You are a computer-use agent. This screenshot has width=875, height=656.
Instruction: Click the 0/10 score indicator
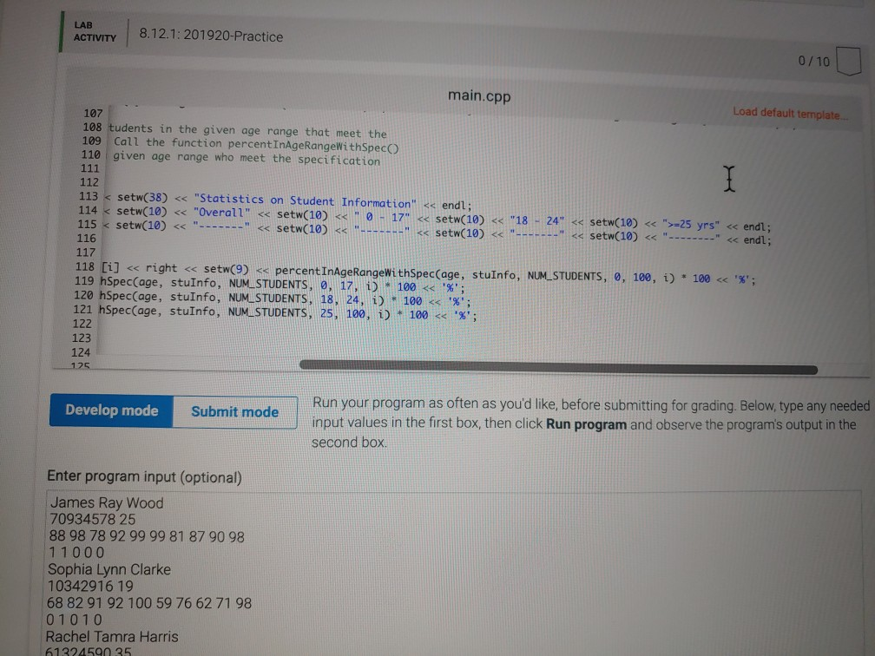(816, 61)
